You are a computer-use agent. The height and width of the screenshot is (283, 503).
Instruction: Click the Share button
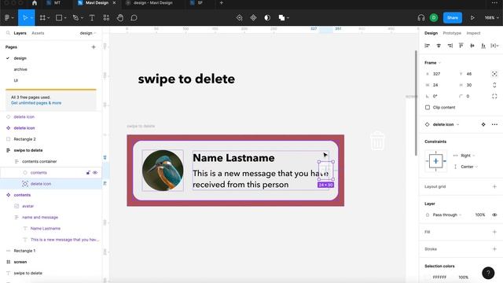point(453,17)
